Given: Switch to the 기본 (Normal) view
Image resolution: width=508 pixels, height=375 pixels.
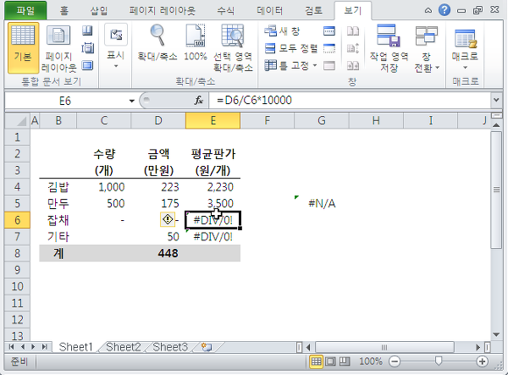Looking at the screenshot, I should click(23, 48).
